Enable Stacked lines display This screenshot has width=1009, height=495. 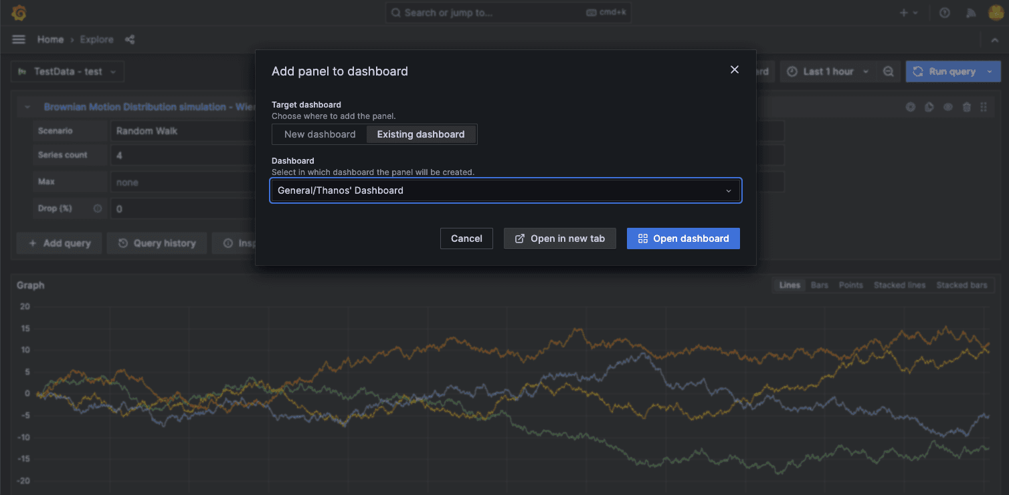click(x=899, y=285)
